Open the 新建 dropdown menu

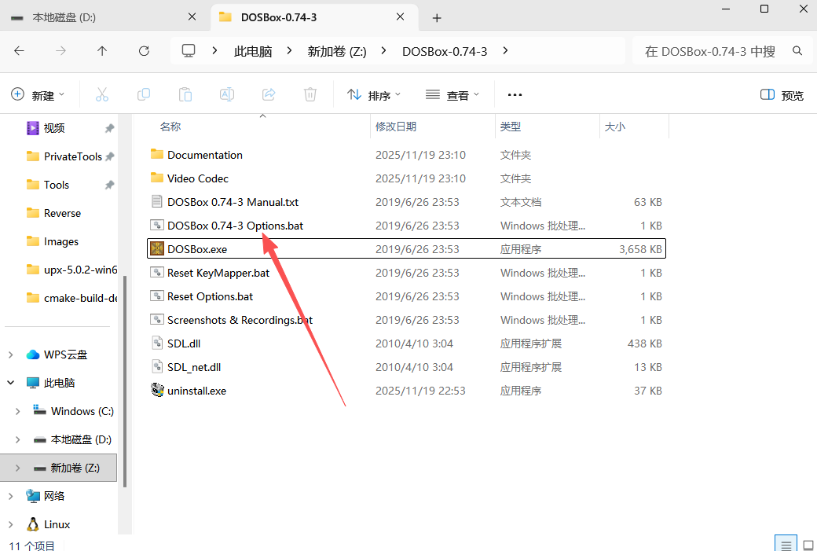[38, 95]
